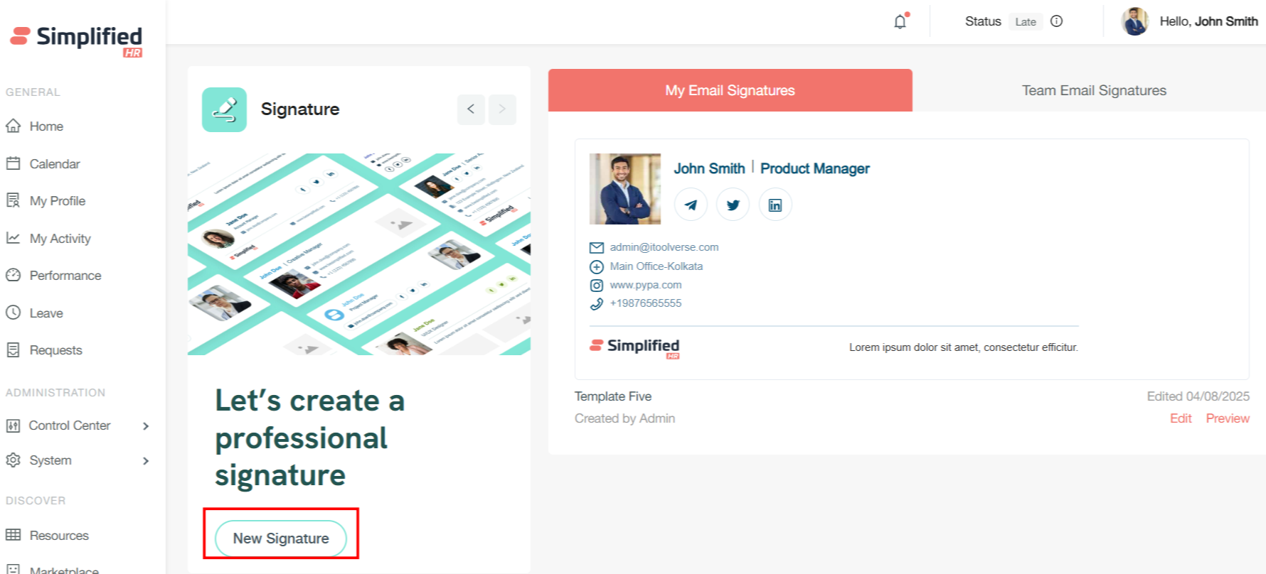Expand the System submenu arrow
This screenshot has width=1266, height=574.
145,461
